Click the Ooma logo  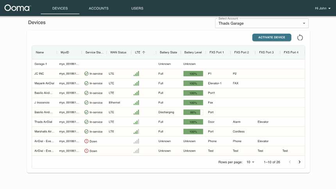coord(17,8)
